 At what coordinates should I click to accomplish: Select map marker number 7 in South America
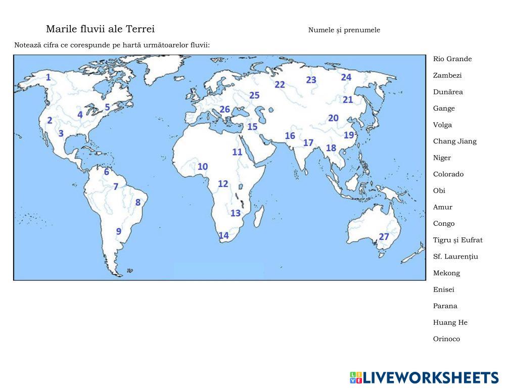coord(116,187)
